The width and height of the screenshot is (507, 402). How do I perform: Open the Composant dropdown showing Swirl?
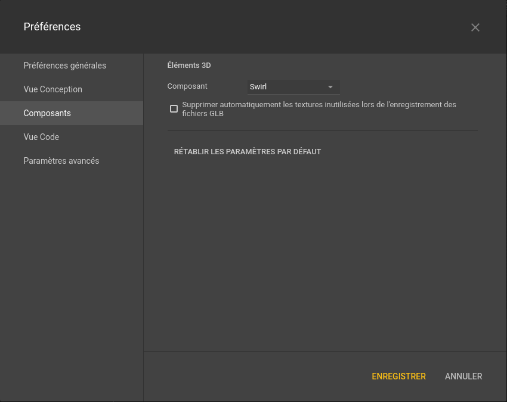point(293,87)
